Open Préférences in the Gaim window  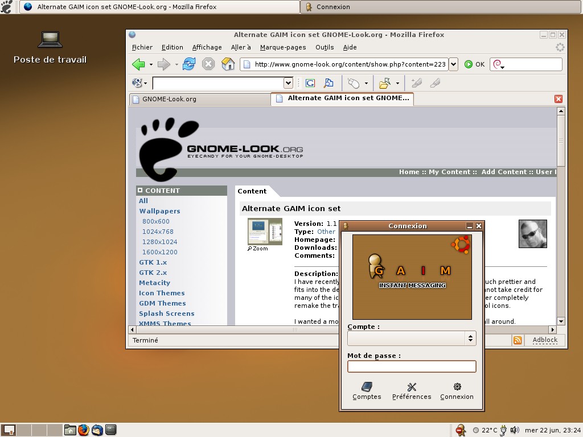[x=412, y=391]
